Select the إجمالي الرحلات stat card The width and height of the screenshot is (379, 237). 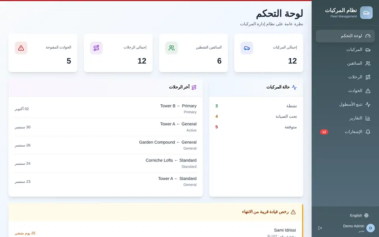point(118,53)
